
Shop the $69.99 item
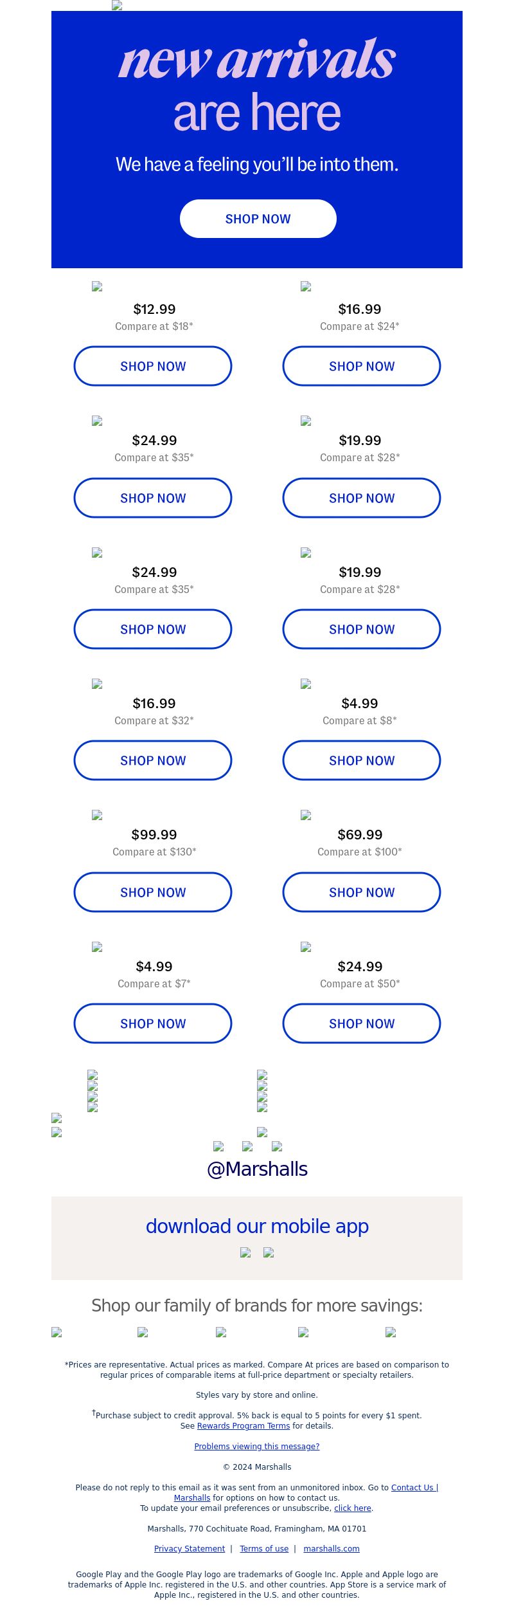pyautogui.click(x=362, y=892)
